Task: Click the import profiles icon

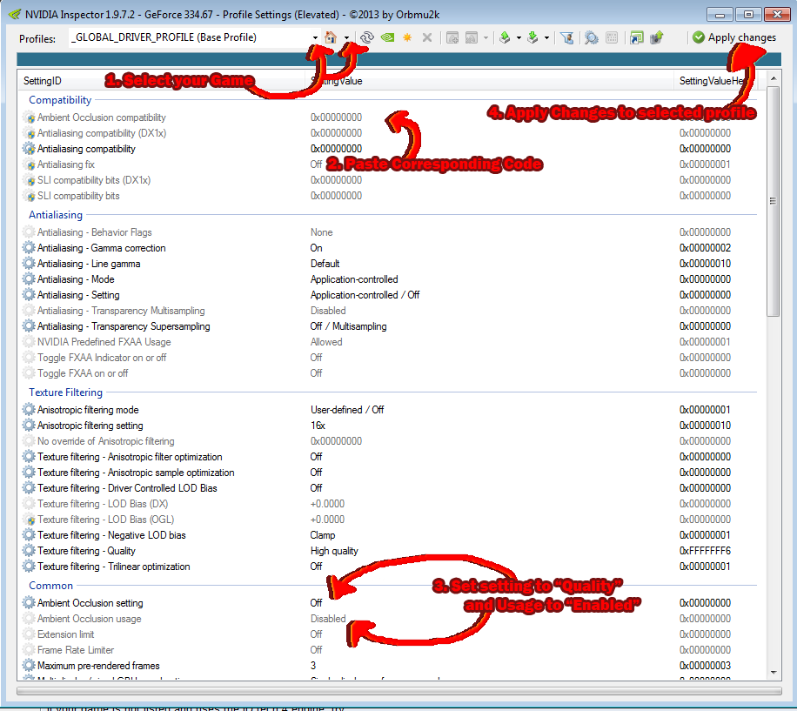Action: (x=532, y=37)
